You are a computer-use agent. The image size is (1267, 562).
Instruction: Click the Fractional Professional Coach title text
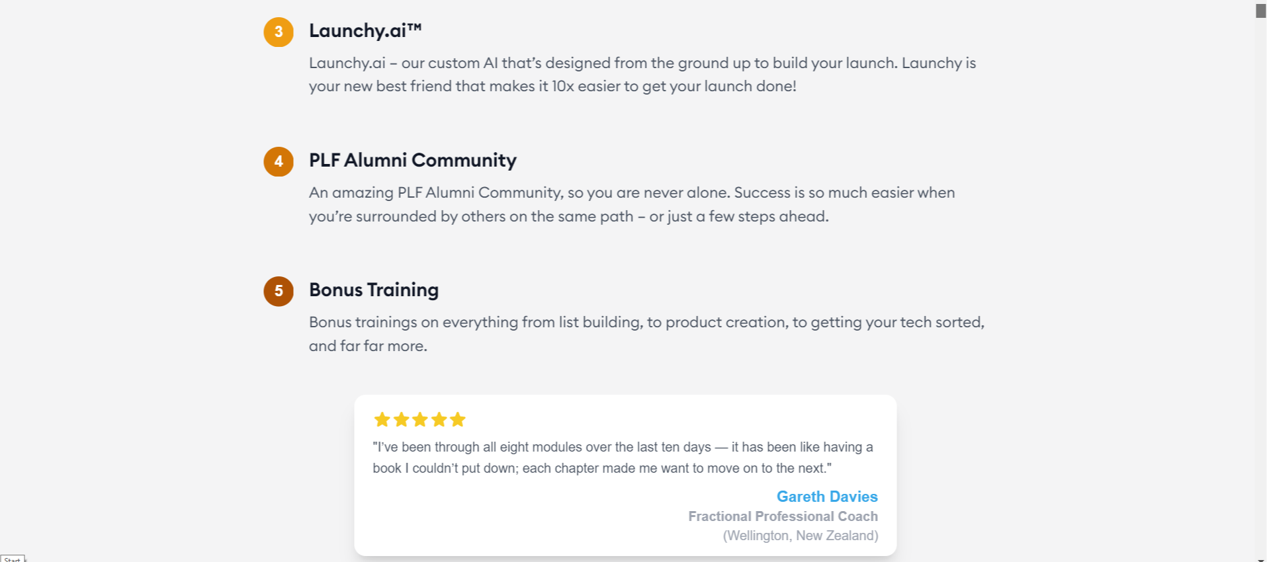783,516
